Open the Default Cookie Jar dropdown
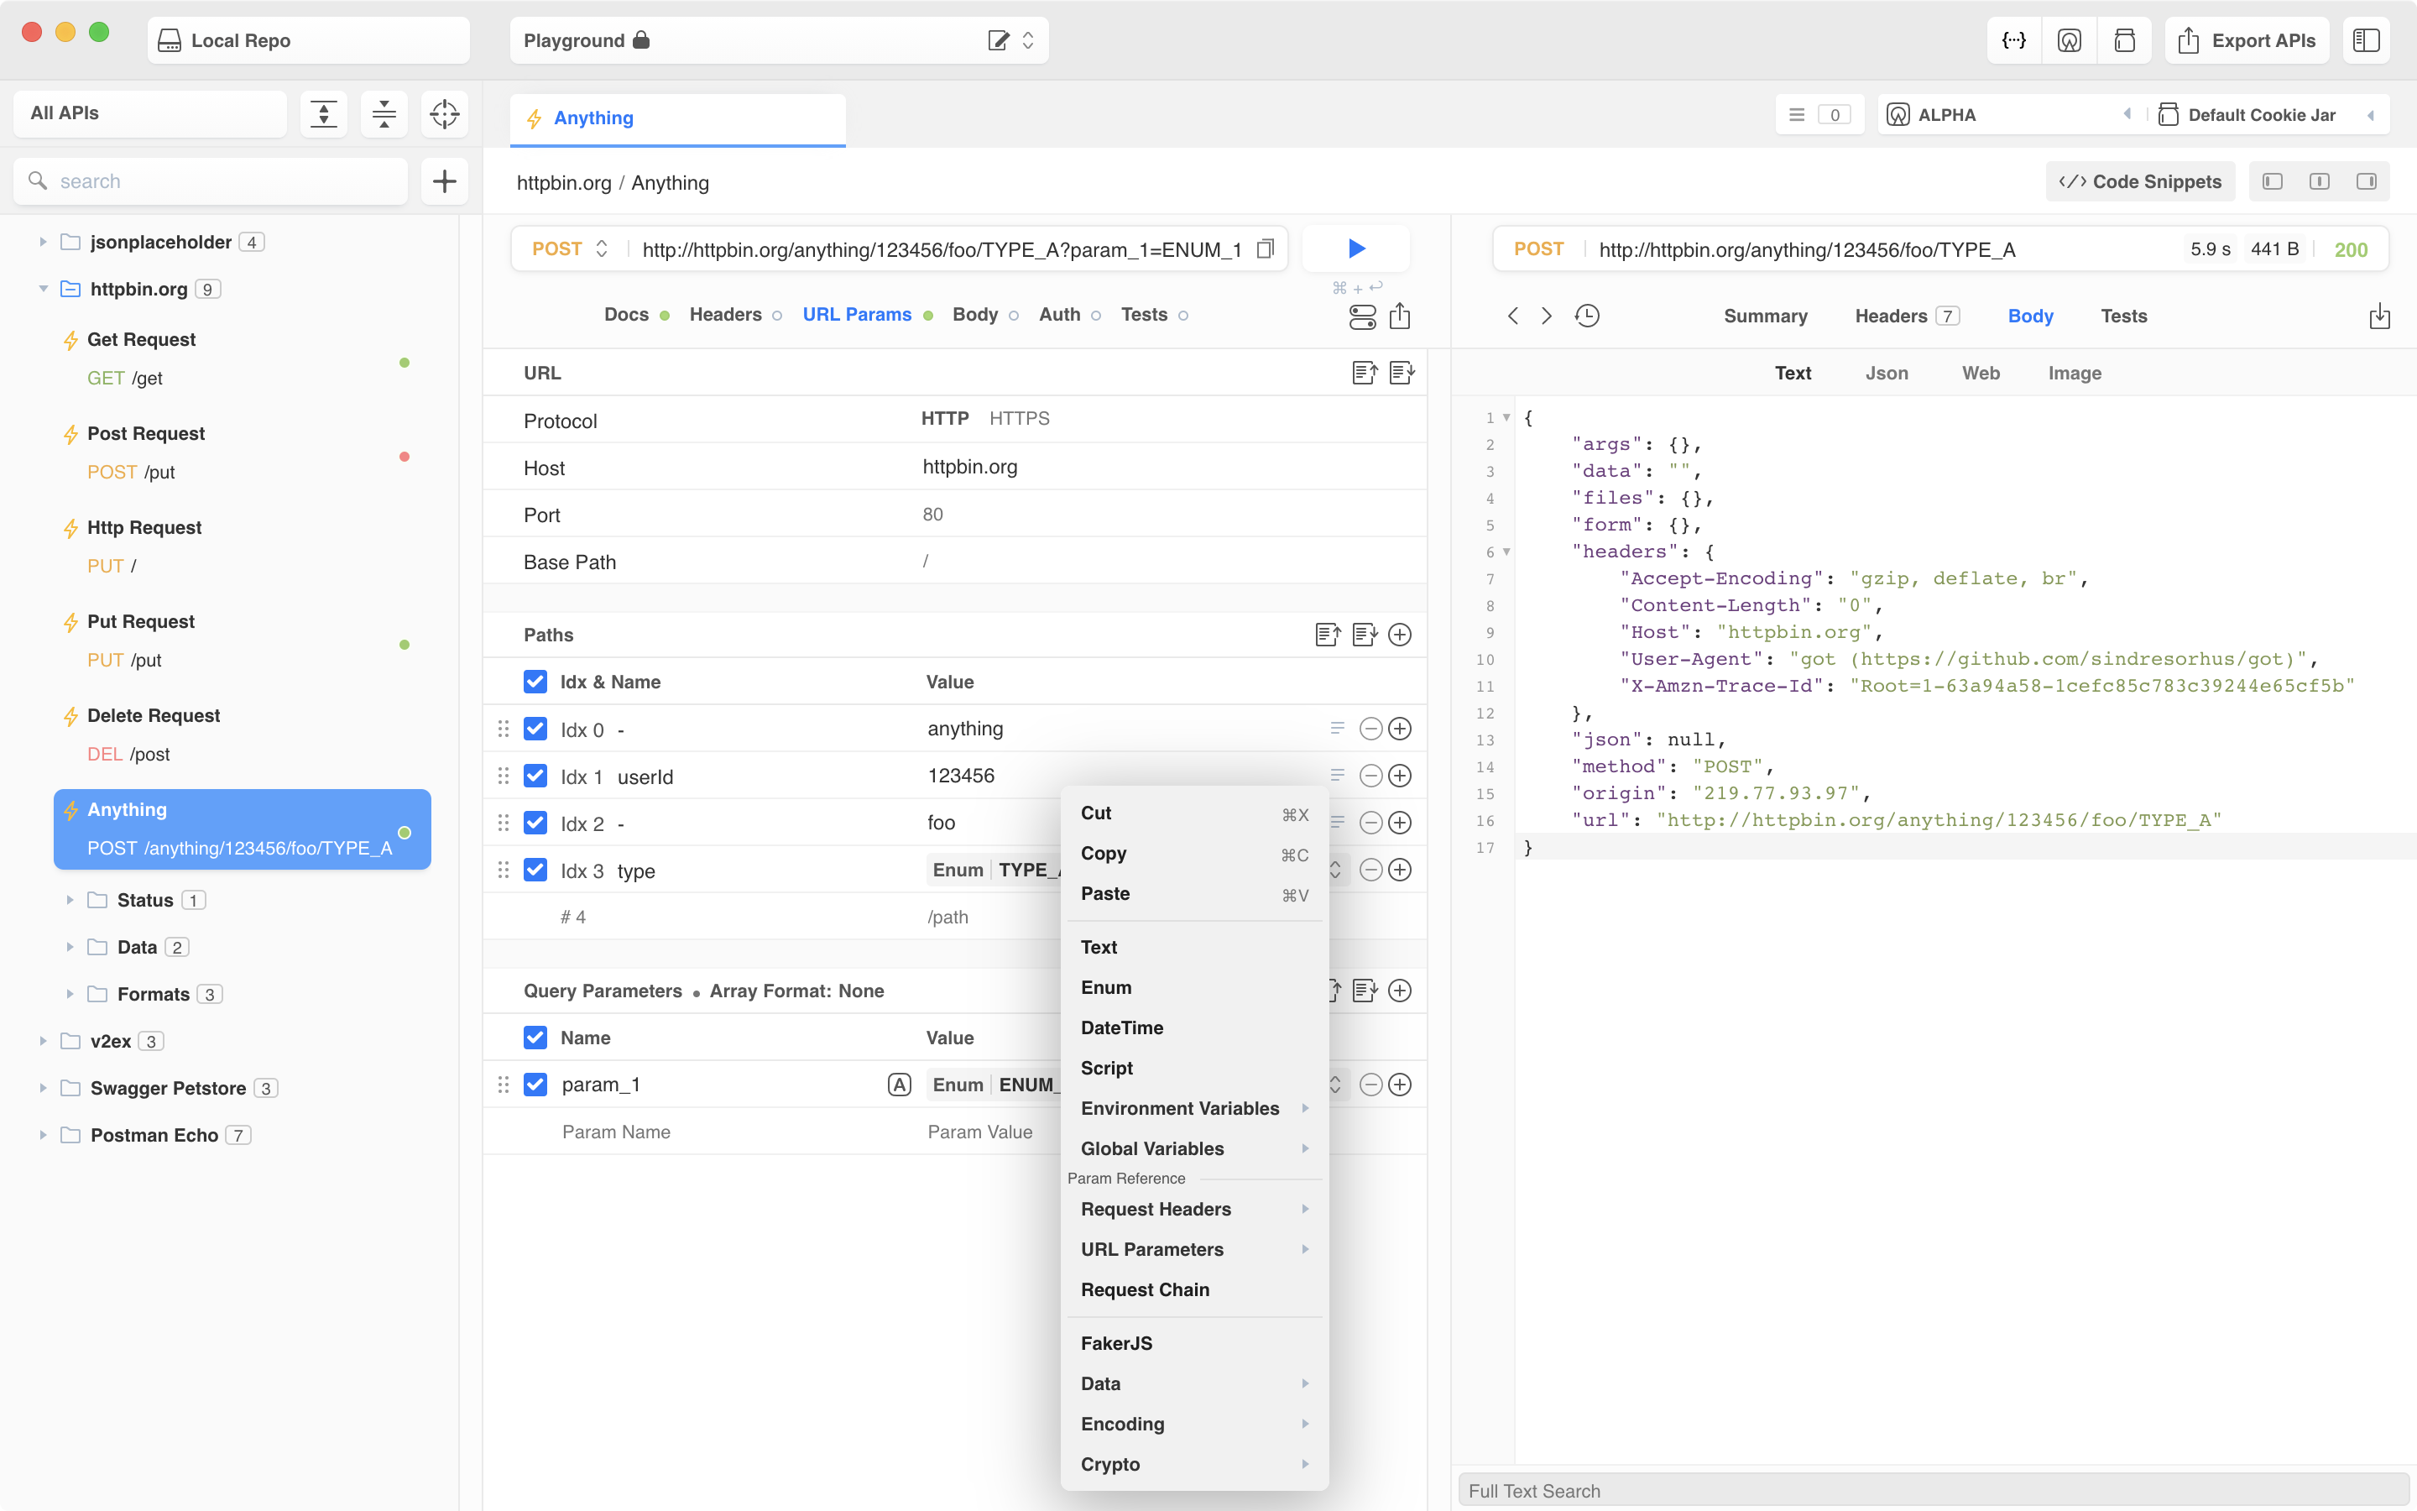Image resolution: width=2417 pixels, height=1511 pixels. 2268,114
